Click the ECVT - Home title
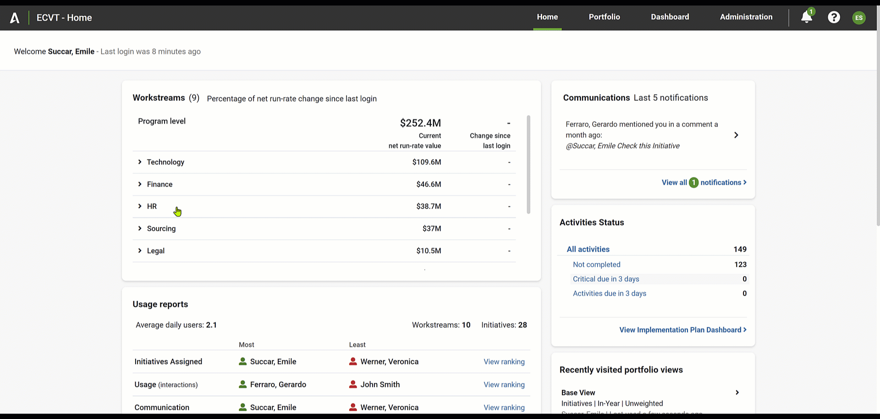The image size is (880, 419). (x=64, y=18)
